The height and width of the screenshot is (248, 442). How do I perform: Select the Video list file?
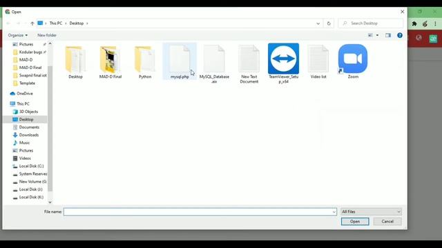click(x=318, y=62)
